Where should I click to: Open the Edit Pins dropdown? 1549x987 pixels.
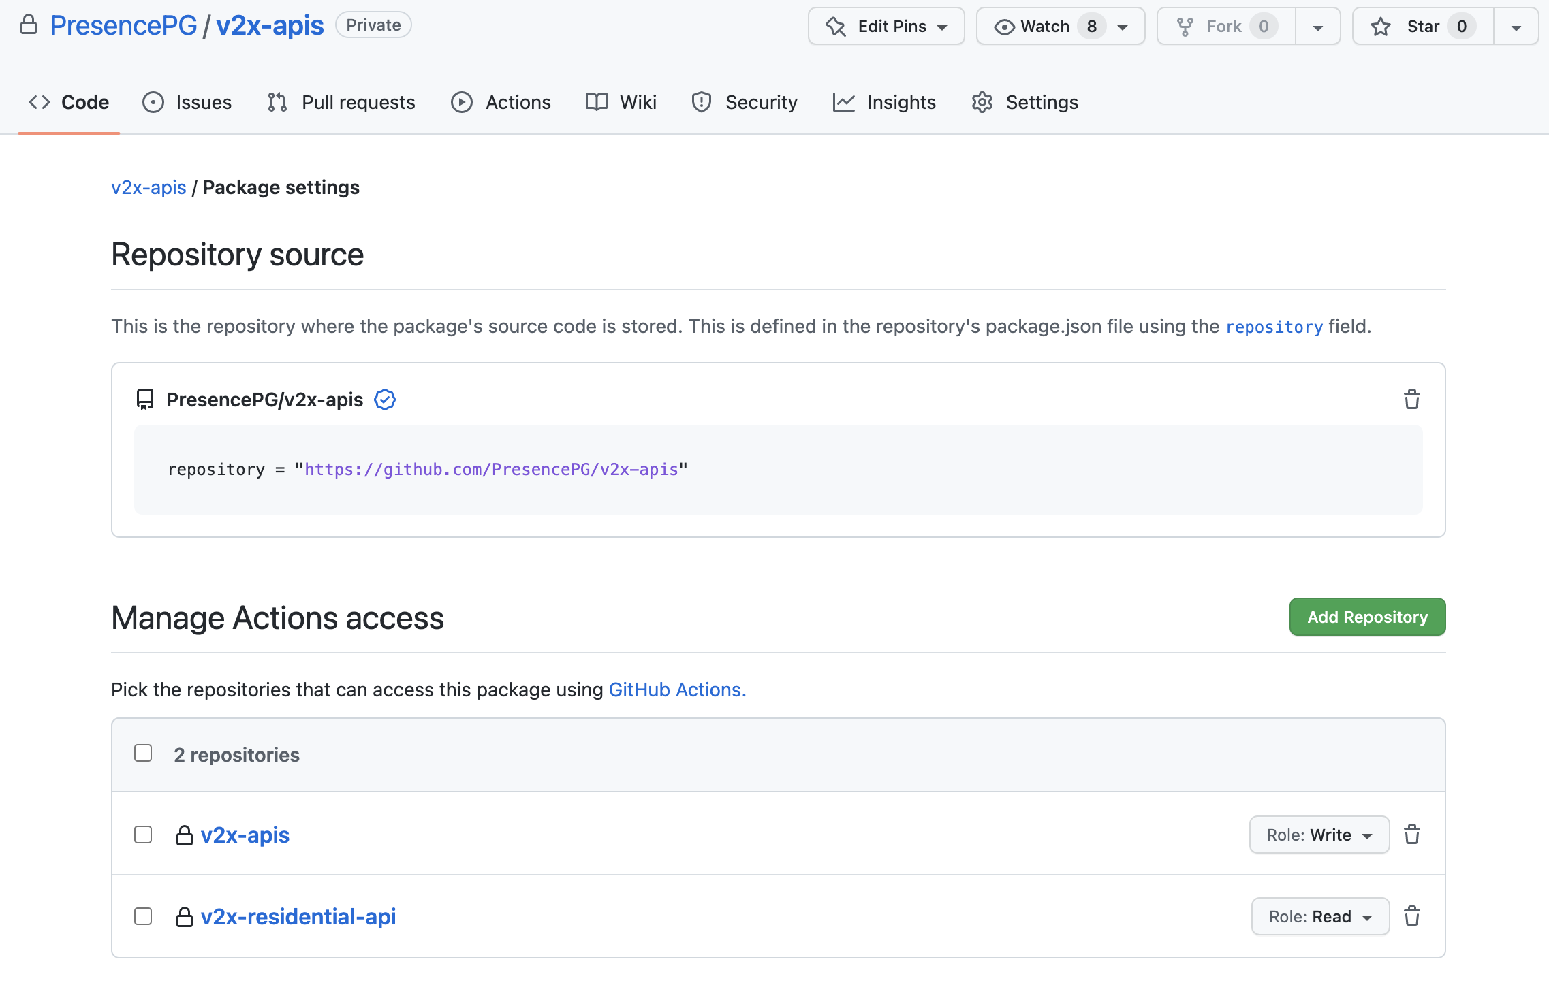point(886,27)
